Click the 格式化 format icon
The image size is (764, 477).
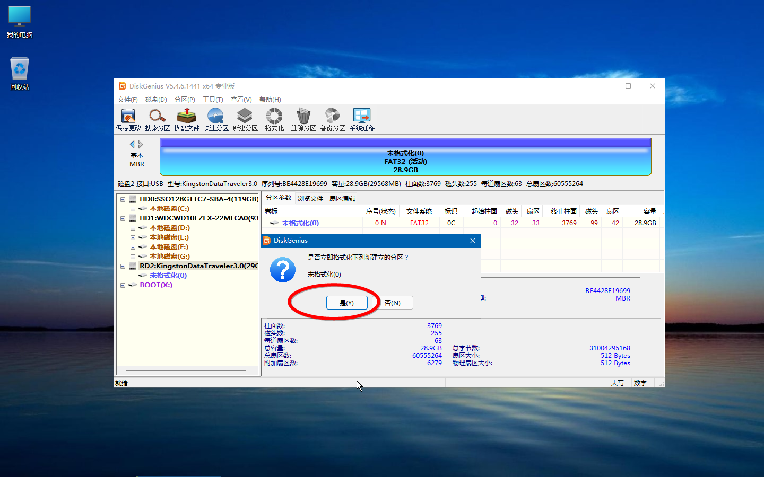[x=274, y=120]
